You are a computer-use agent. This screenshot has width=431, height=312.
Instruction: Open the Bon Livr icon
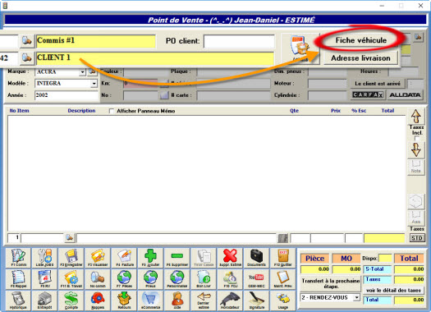click(x=204, y=279)
